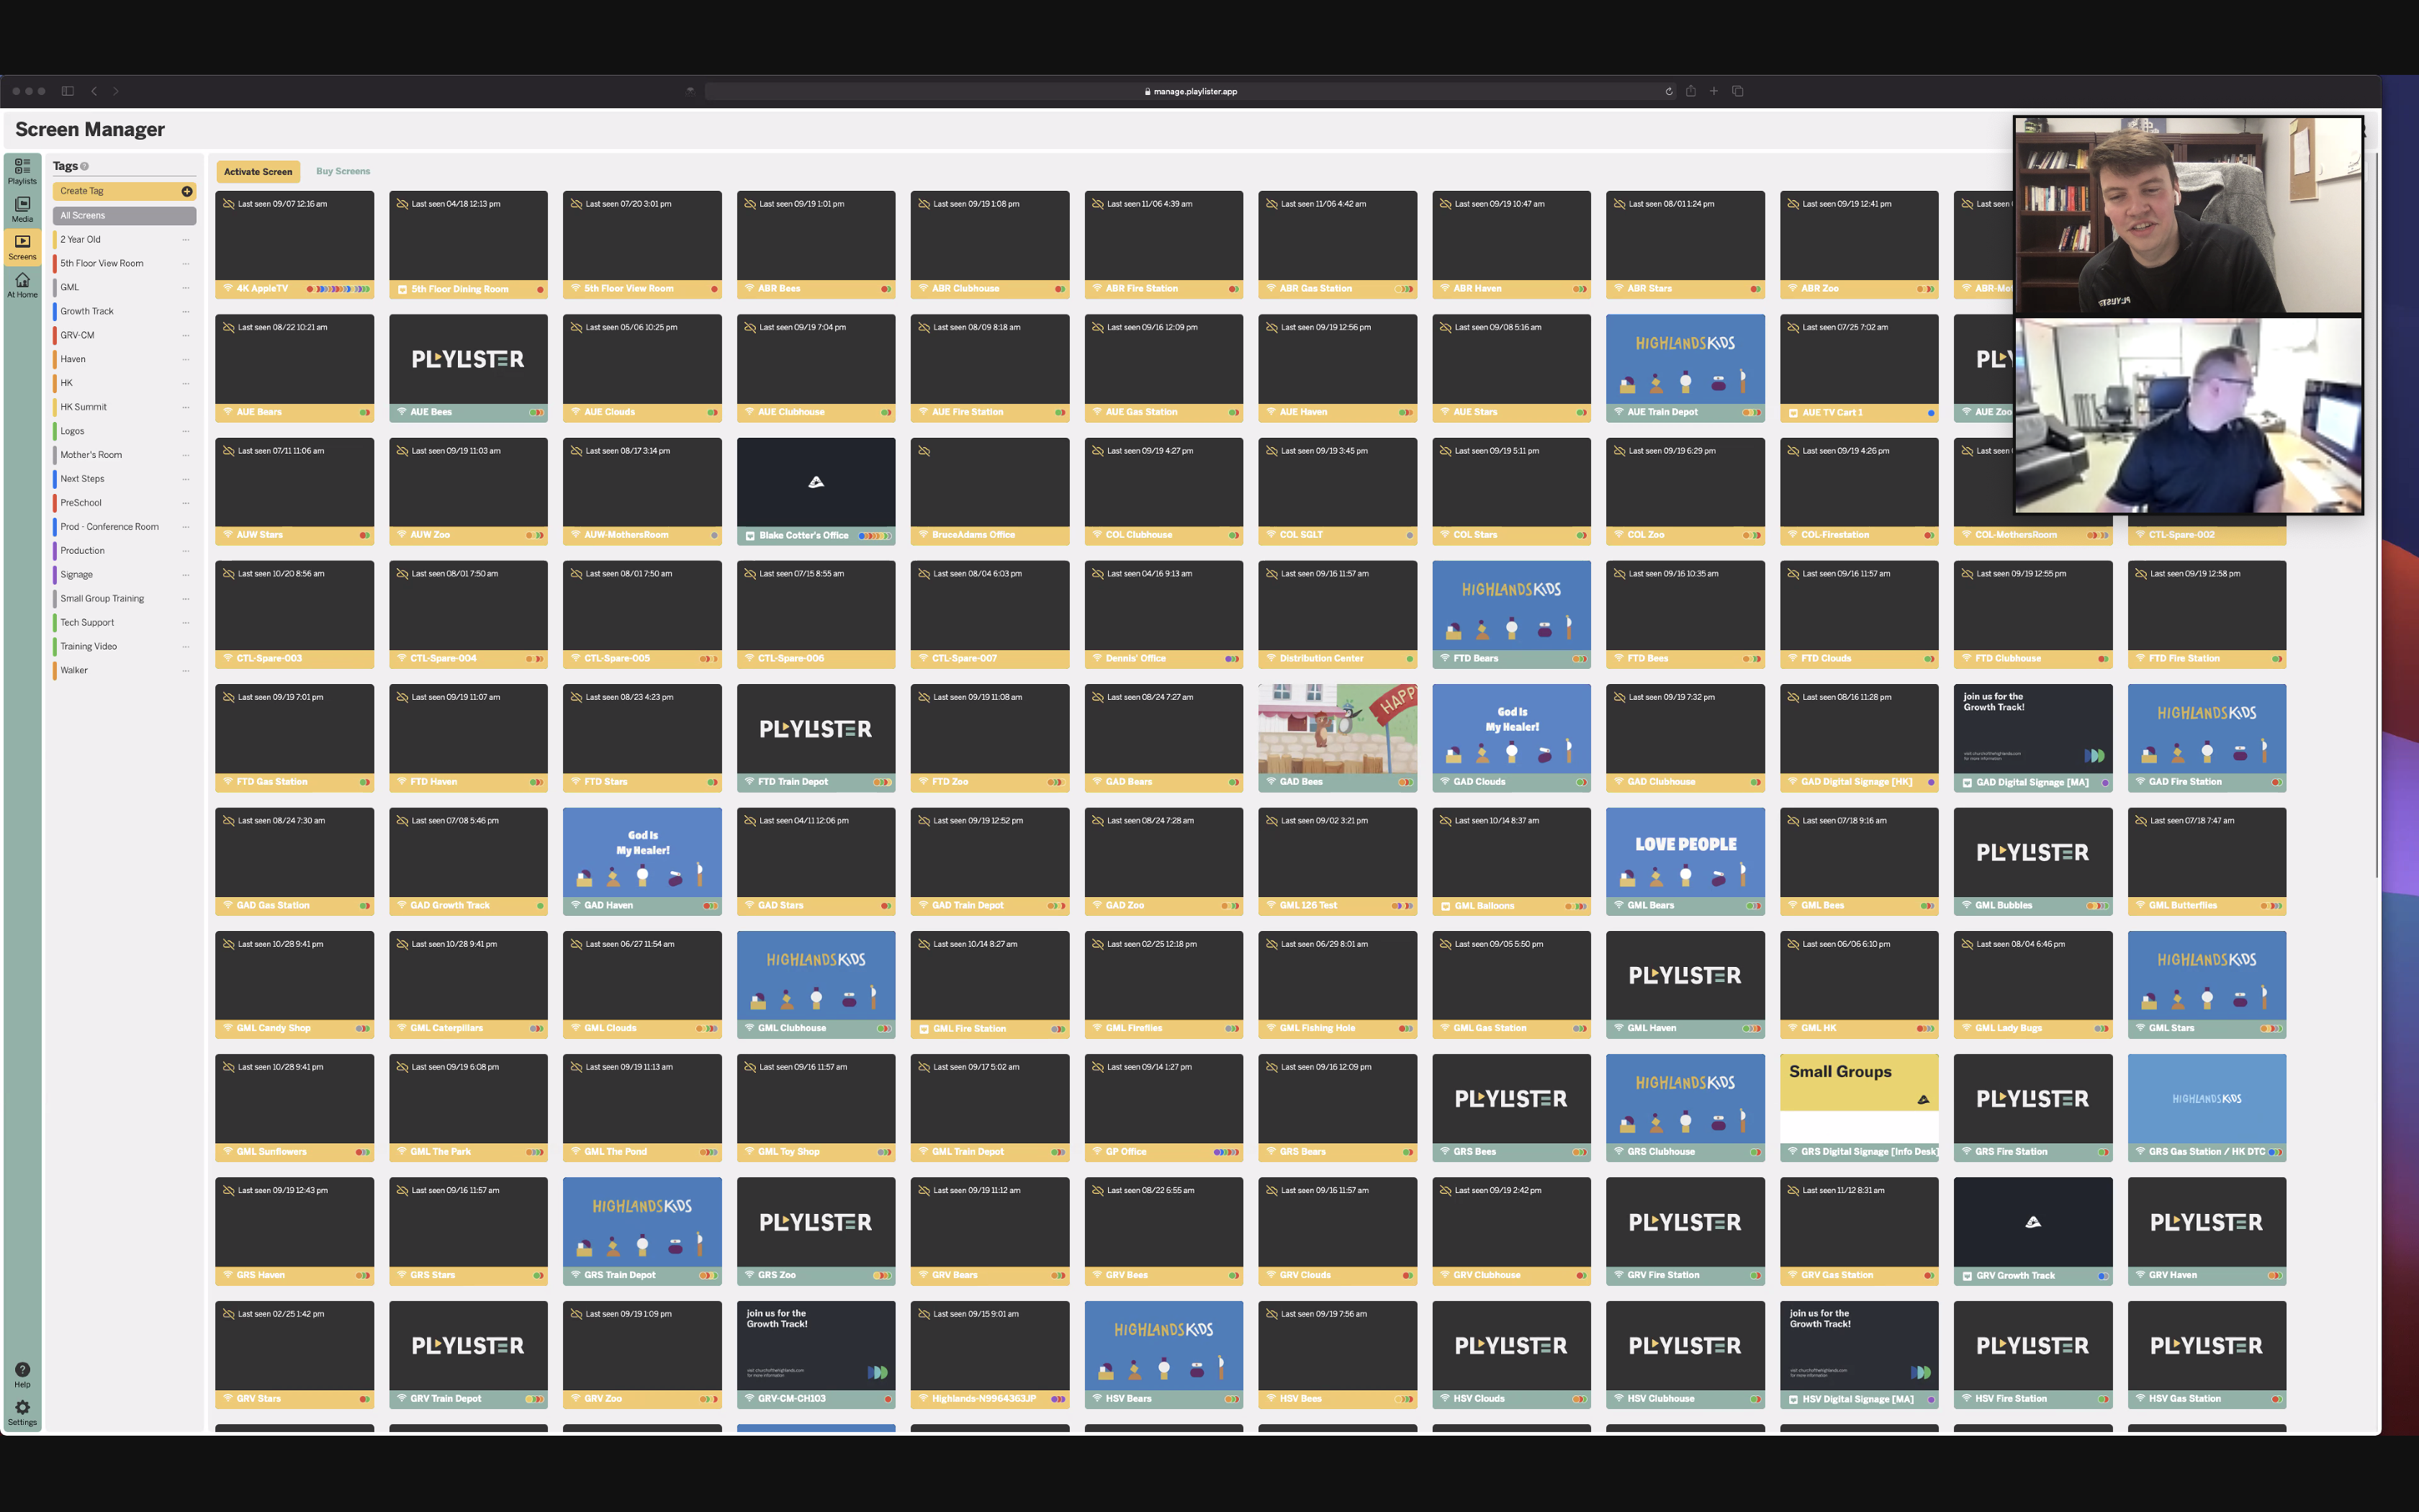This screenshot has height=1512, width=2419.
Task: Click the wifi icon beside GML Bubbles
Action: pyautogui.click(x=1965, y=905)
